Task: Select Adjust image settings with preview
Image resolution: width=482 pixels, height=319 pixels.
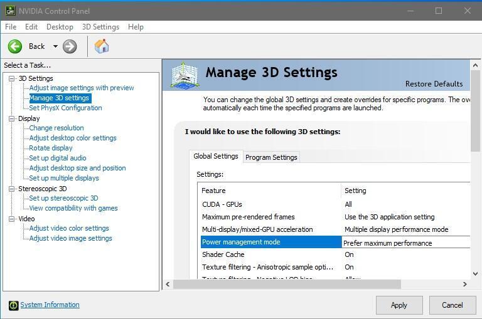Action: pyautogui.click(x=82, y=88)
